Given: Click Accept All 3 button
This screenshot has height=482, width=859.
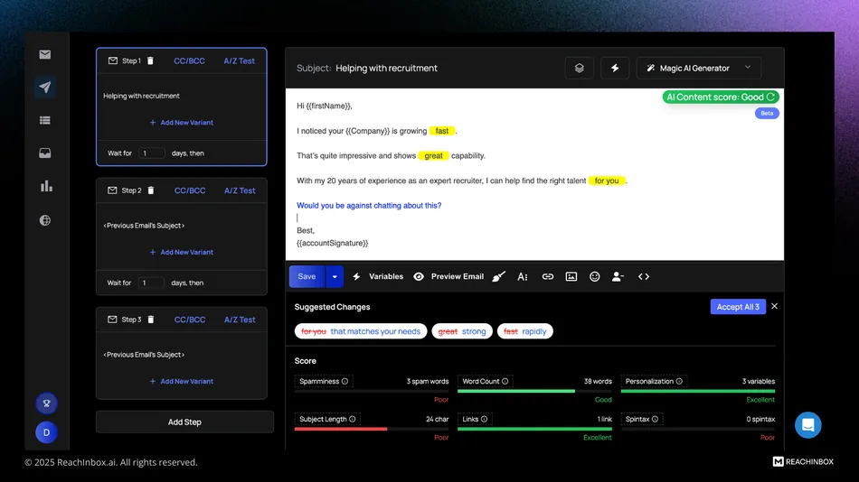Looking at the screenshot, I should point(738,306).
